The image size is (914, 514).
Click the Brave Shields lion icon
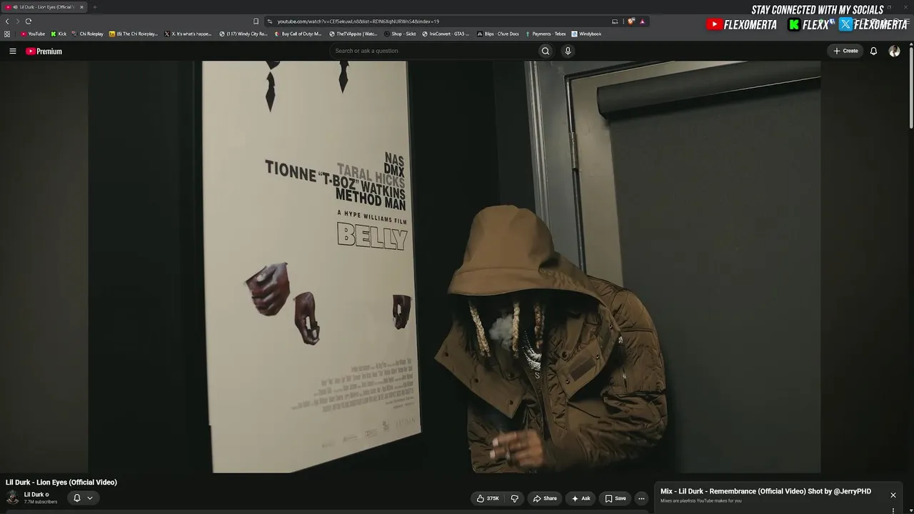pos(631,21)
